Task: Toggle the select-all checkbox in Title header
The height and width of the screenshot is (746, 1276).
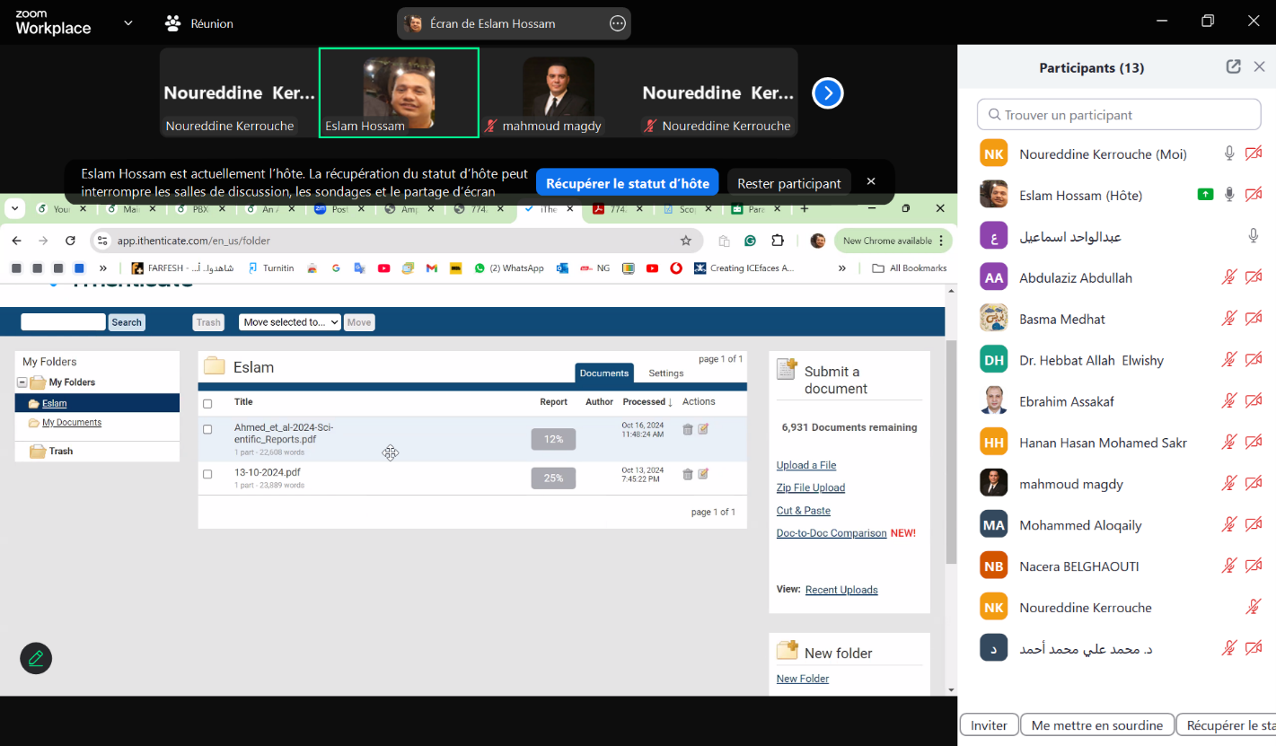Action: pos(207,403)
